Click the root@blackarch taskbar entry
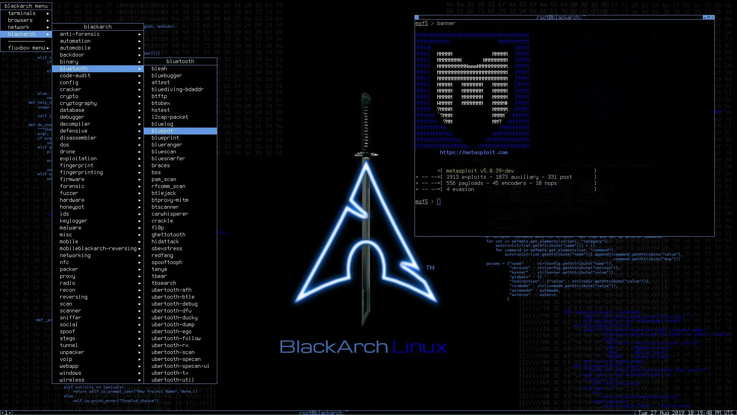 (x=322, y=412)
